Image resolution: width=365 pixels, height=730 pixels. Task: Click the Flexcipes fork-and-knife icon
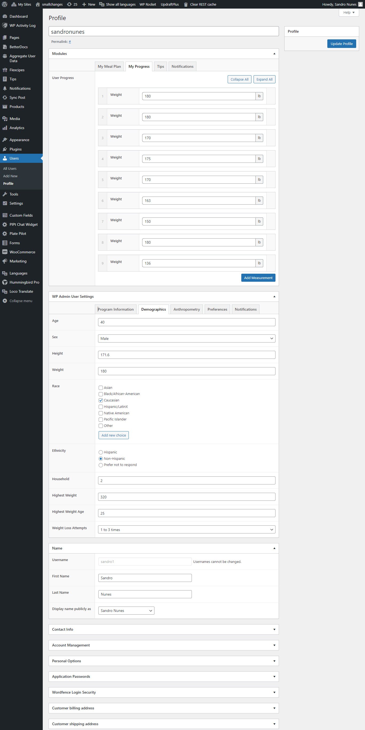pyautogui.click(x=5, y=70)
